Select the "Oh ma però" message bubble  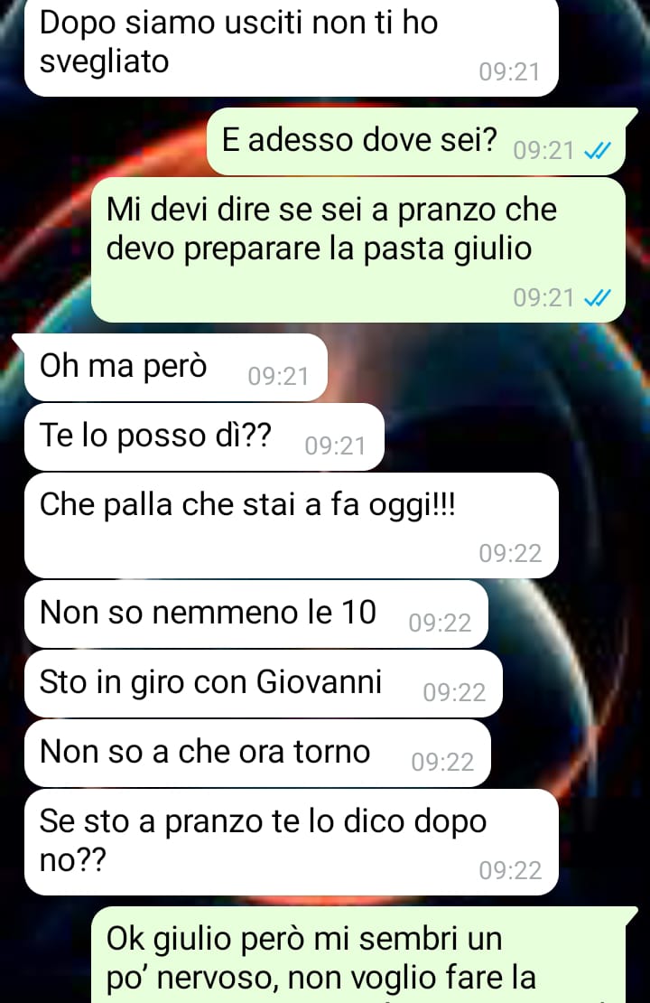pos(176,367)
